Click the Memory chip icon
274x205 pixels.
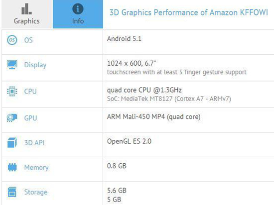[12, 167]
